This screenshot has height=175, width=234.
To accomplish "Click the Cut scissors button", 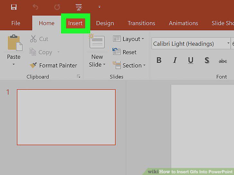I will tap(39, 39).
